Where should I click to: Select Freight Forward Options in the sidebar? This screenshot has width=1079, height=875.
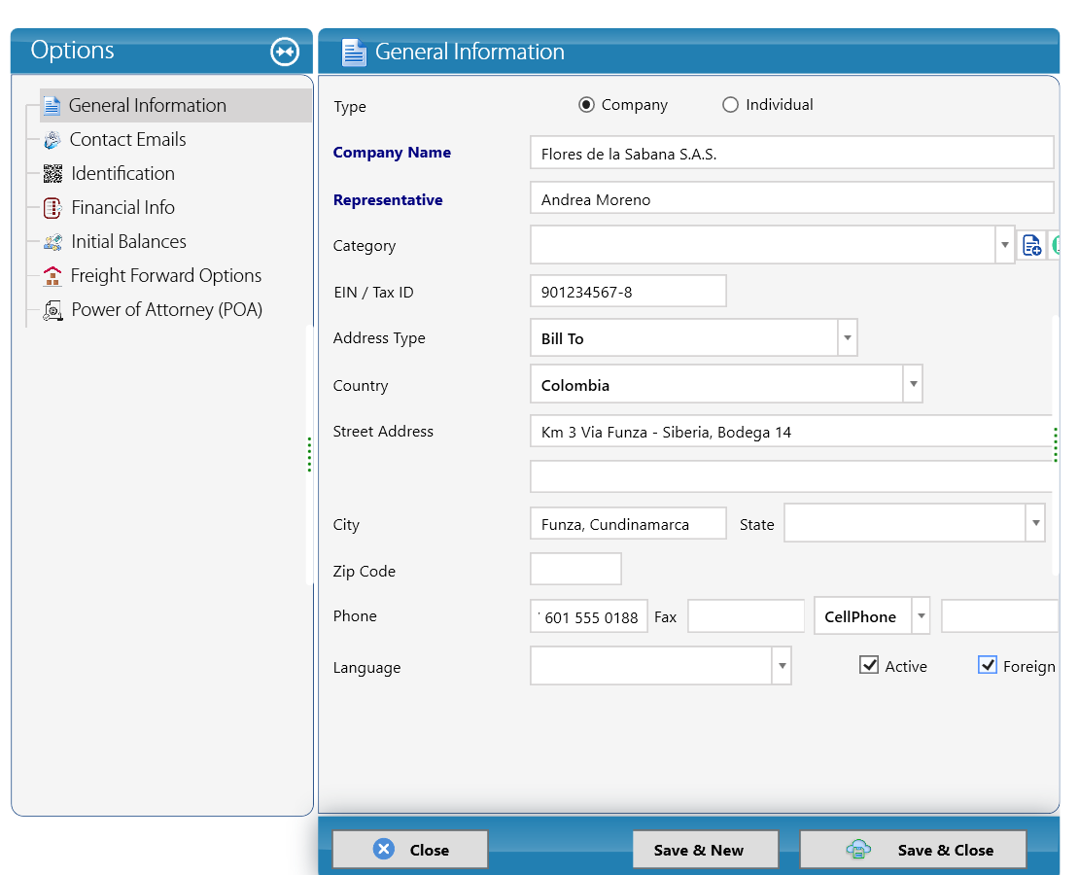[x=166, y=276]
